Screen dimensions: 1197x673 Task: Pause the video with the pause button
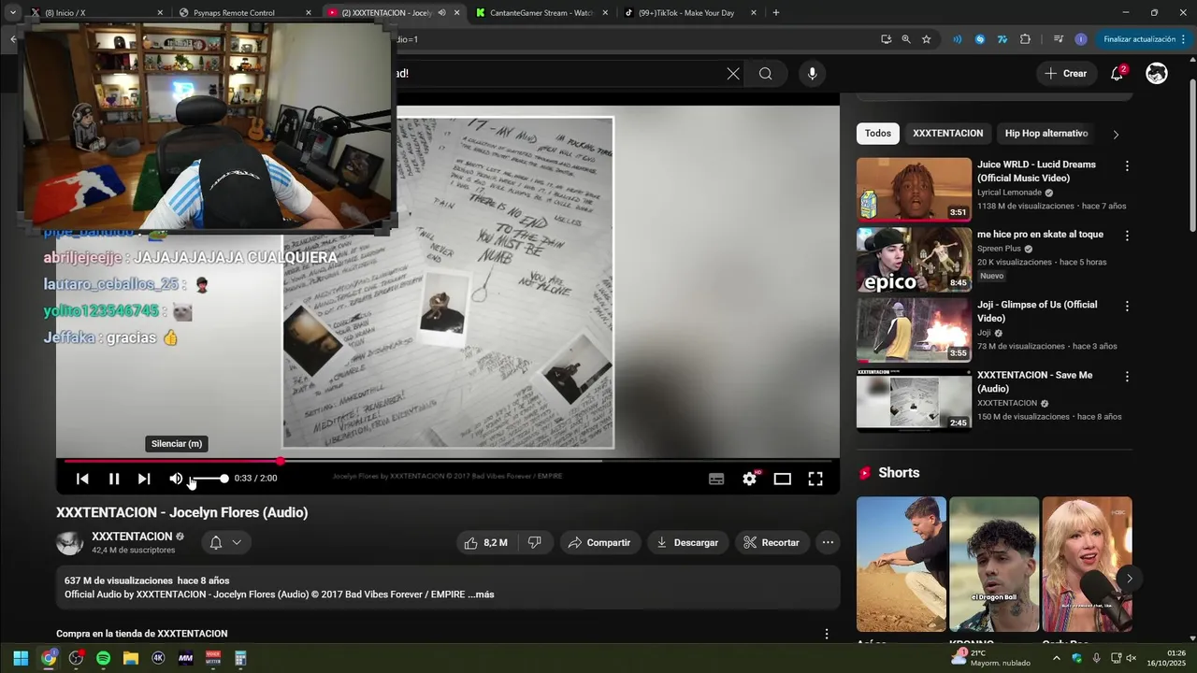tap(114, 479)
